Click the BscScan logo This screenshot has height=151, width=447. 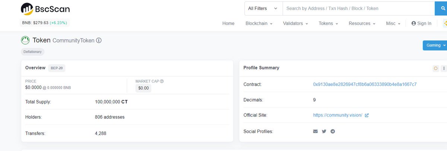click(x=45, y=9)
